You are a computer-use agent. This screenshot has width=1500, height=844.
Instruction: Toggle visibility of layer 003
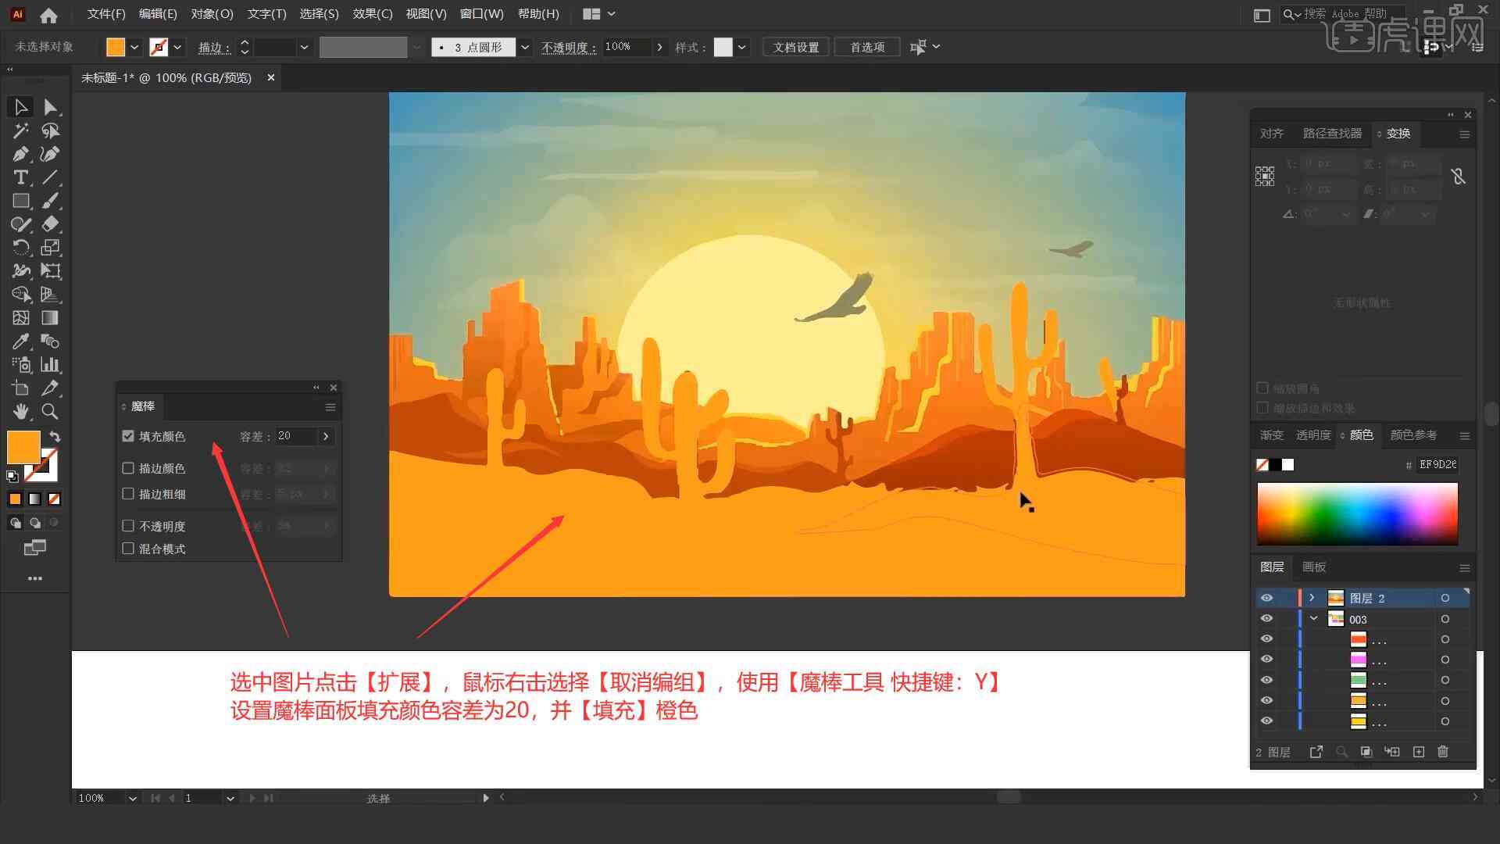tap(1266, 620)
